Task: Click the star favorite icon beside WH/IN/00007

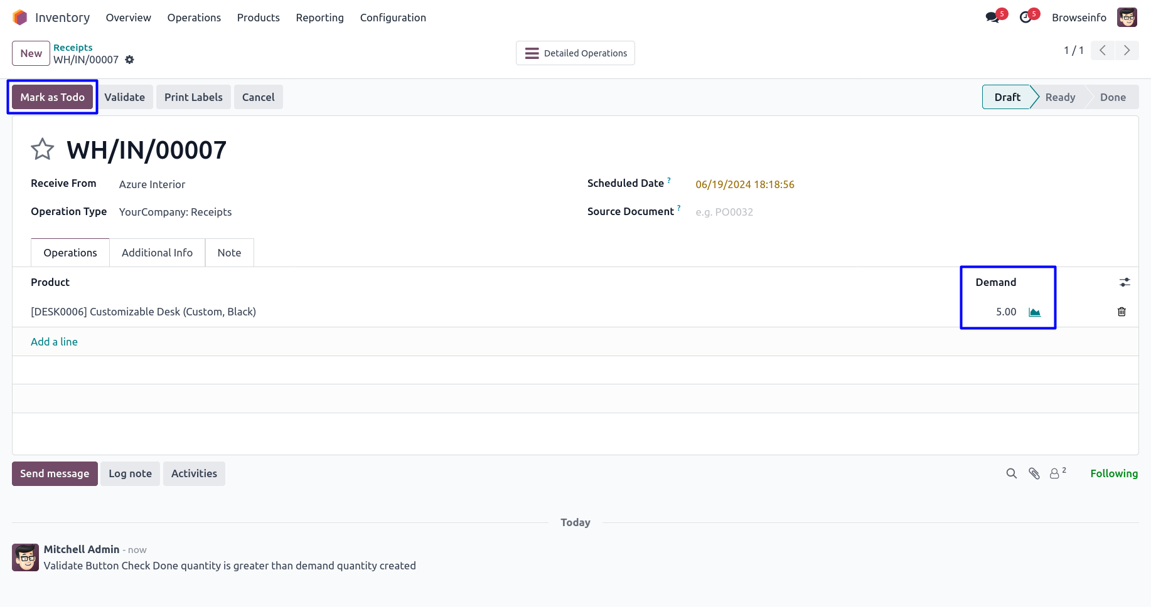Action: [43, 149]
